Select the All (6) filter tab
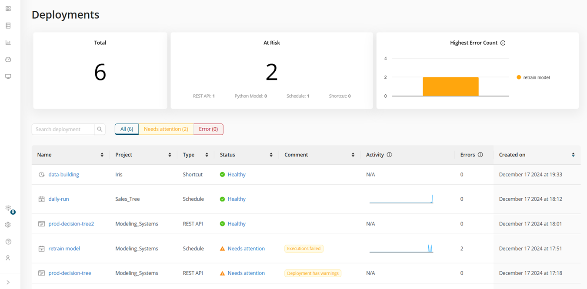The height and width of the screenshot is (289, 587). coord(127,129)
